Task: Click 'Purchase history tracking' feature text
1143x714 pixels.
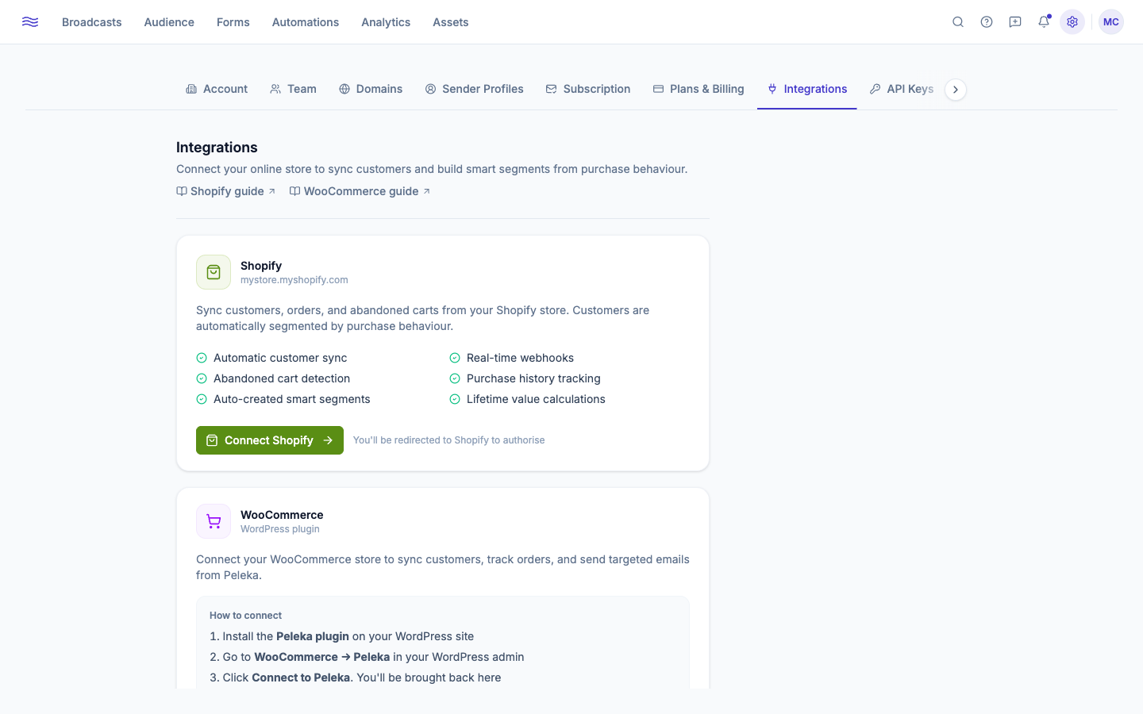Action: point(533,378)
